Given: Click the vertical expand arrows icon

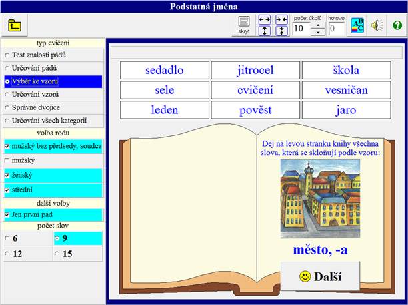Looking at the screenshot, I should coord(264,31).
